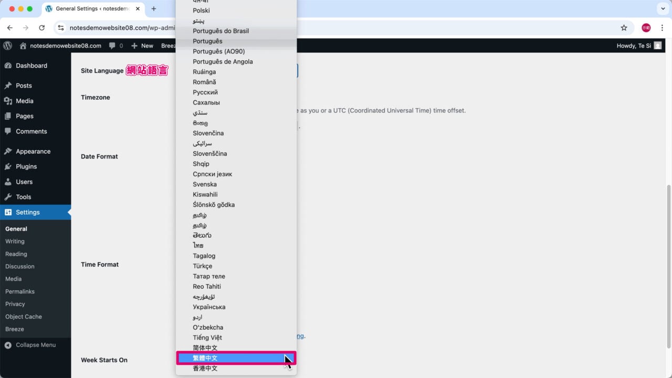672x378 pixels.
Task: Reload the page in the browser
Action: pyautogui.click(x=41, y=28)
